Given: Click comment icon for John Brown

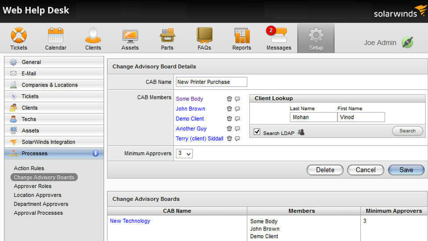Looking at the screenshot, I should pyautogui.click(x=238, y=109).
